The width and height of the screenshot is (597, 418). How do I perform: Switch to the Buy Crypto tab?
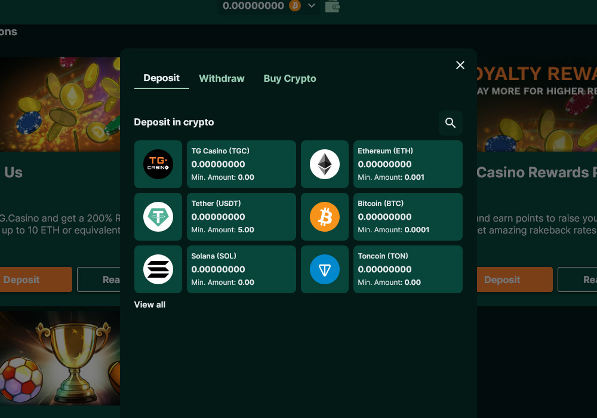click(x=290, y=78)
